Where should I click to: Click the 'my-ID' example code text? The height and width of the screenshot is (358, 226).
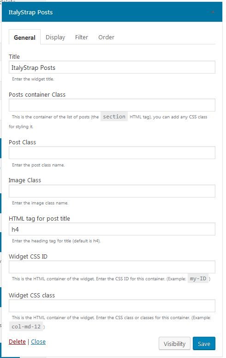click(198, 278)
